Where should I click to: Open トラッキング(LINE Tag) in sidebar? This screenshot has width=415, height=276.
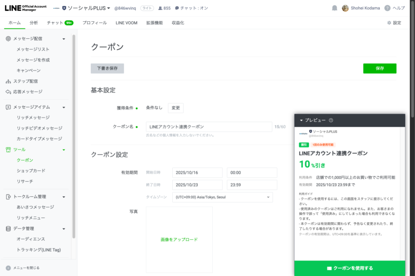38,250
